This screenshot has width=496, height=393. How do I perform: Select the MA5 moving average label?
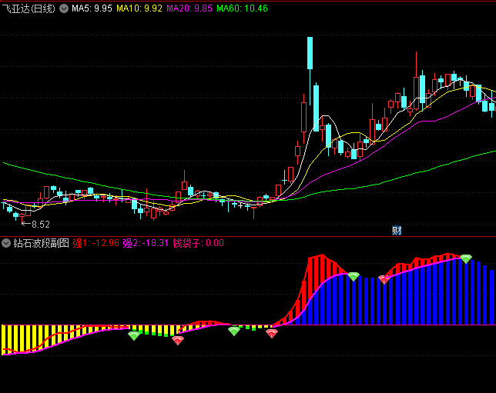pyautogui.click(x=92, y=8)
